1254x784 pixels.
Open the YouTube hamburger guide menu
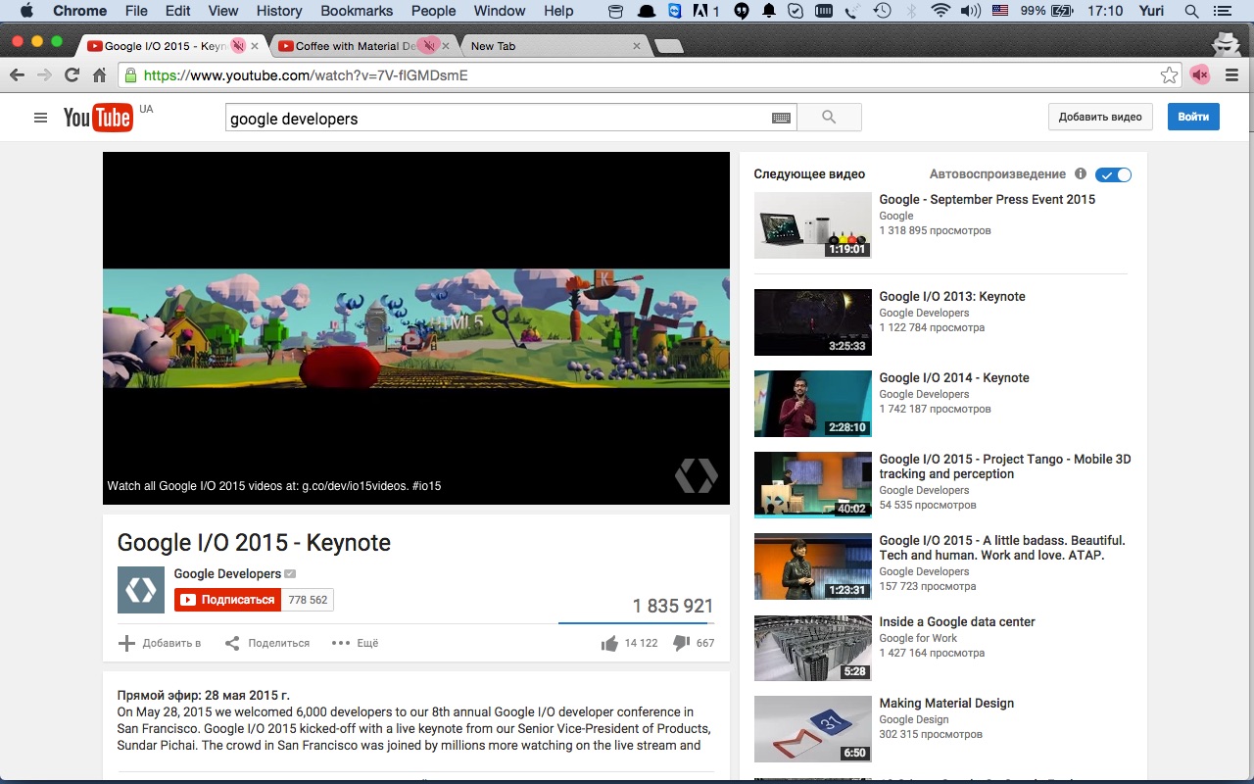(x=40, y=118)
